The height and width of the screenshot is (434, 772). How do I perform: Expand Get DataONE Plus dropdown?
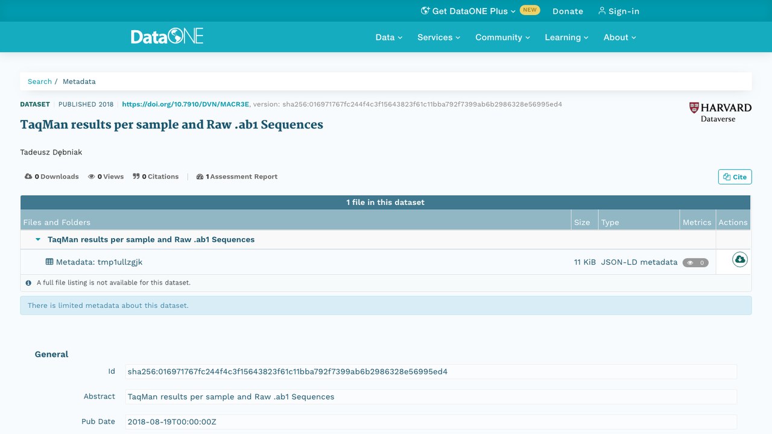click(x=468, y=11)
